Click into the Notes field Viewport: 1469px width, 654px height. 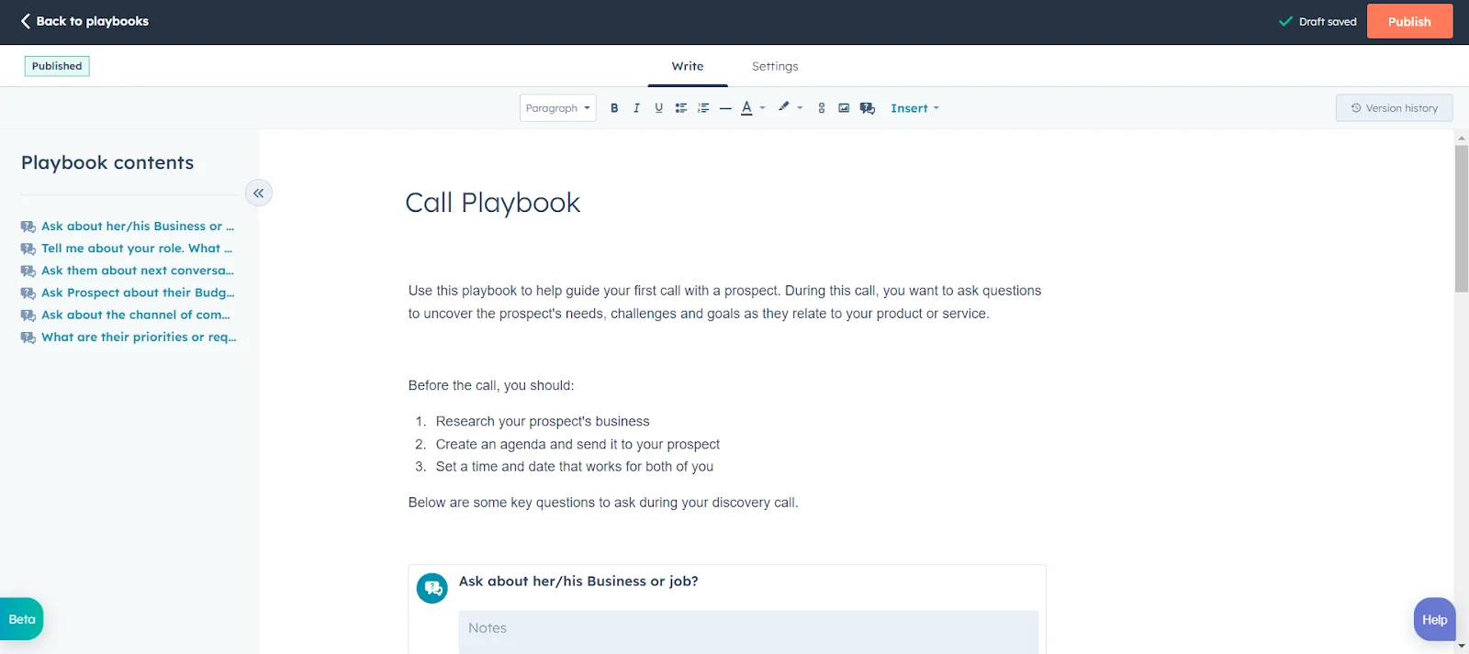(x=748, y=632)
